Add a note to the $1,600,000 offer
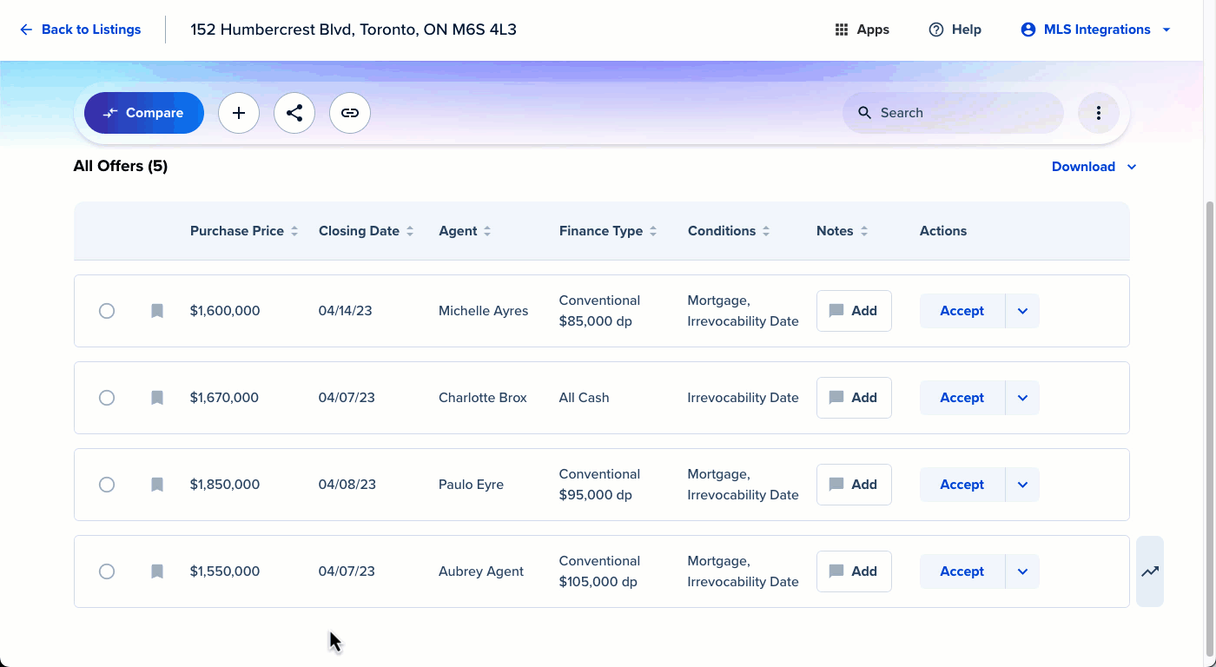 tap(854, 311)
